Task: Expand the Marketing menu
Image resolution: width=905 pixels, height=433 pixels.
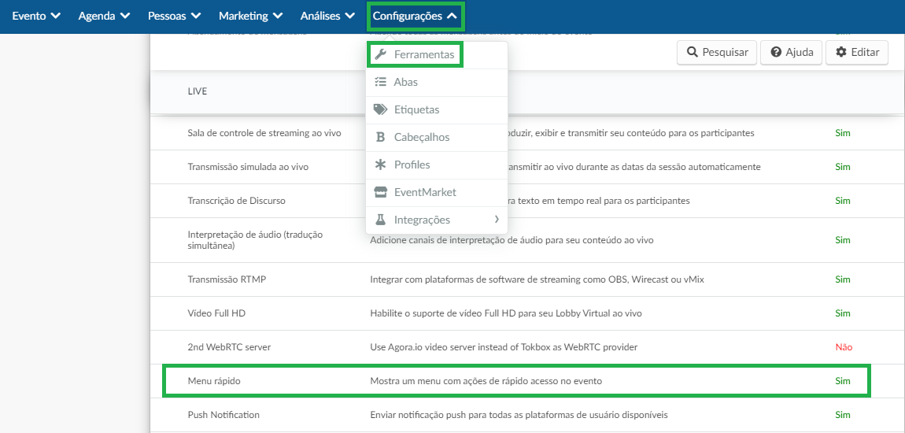Action: point(250,17)
